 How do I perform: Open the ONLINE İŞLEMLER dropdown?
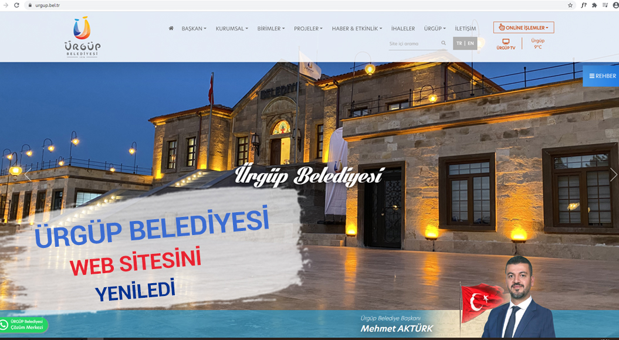[x=523, y=28]
